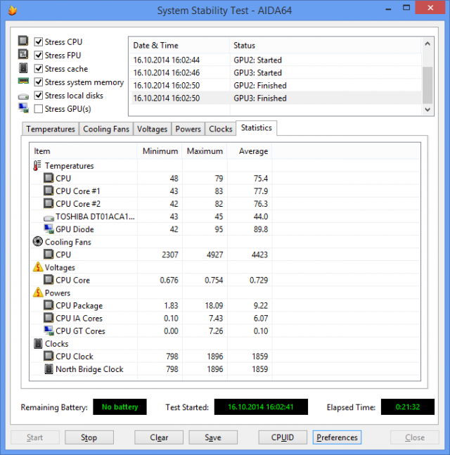450x455 pixels.
Task: Click the thermometer icon of Temperatures group
Action: click(x=37, y=166)
